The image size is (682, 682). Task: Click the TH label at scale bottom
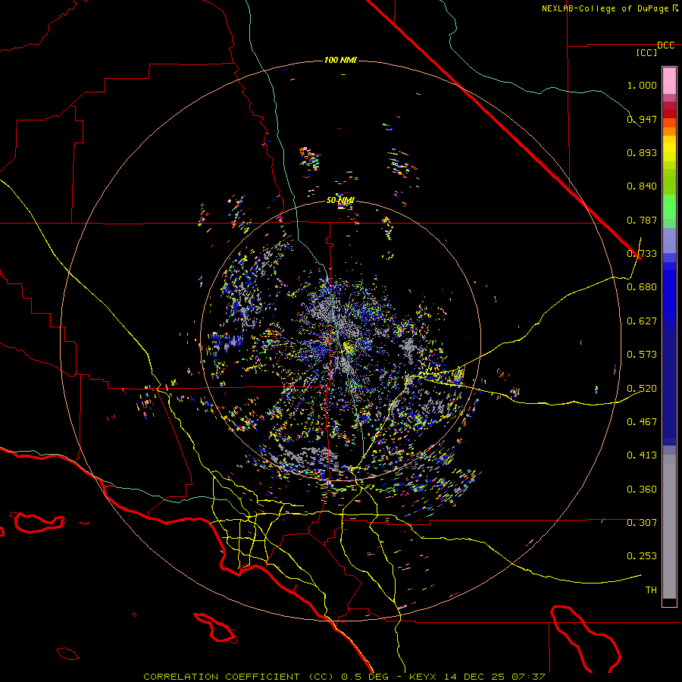(651, 590)
